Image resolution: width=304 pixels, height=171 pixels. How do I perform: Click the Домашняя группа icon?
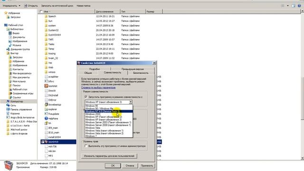8,49
